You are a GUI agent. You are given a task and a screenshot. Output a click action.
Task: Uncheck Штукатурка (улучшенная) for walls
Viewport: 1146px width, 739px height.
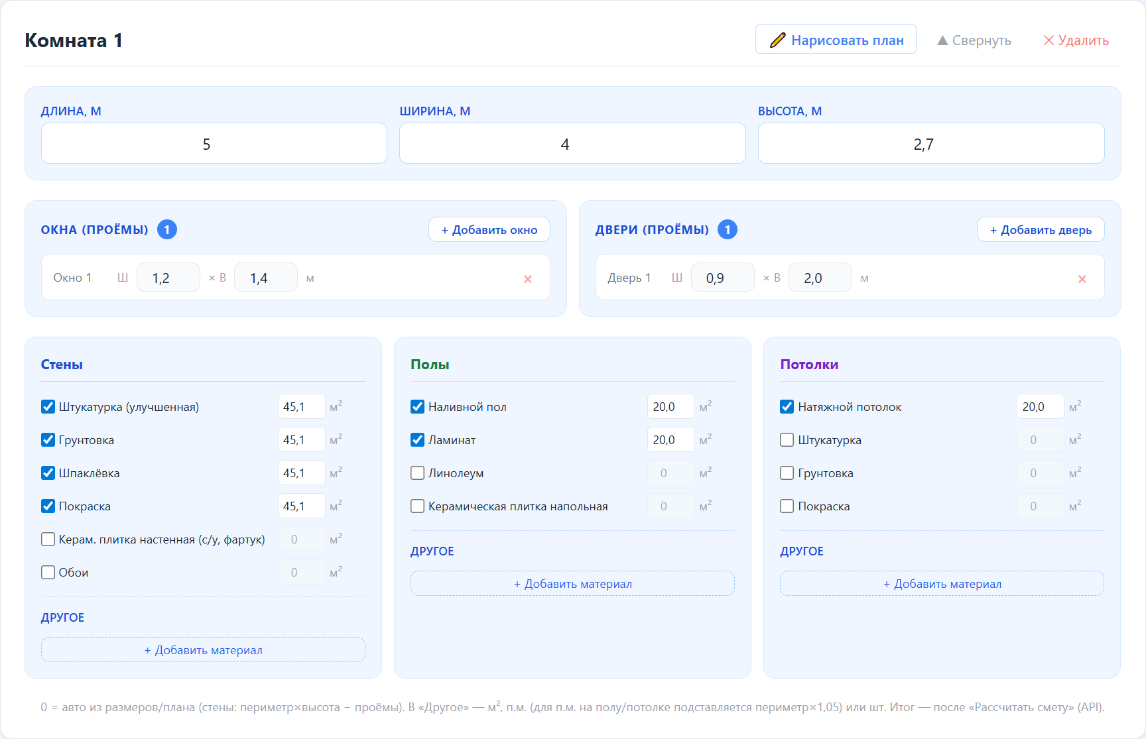click(48, 407)
